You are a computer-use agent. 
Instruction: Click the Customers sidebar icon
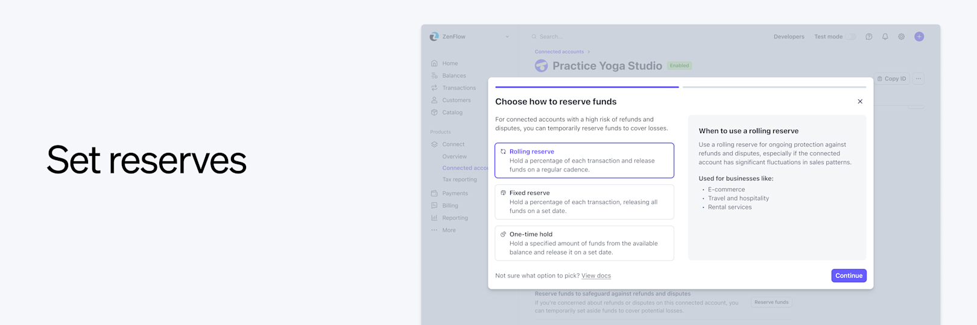coord(434,100)
